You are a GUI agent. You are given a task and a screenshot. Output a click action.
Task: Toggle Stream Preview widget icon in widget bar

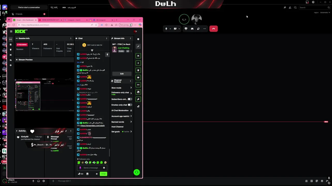[138, 56]
